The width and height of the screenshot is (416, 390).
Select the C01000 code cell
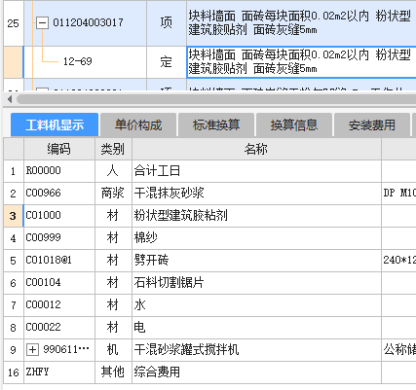[59, 216]
